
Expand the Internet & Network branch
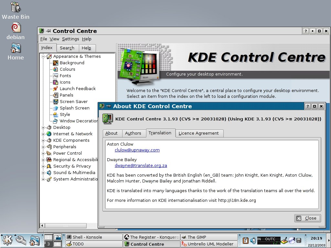click(x=43, y=134)
